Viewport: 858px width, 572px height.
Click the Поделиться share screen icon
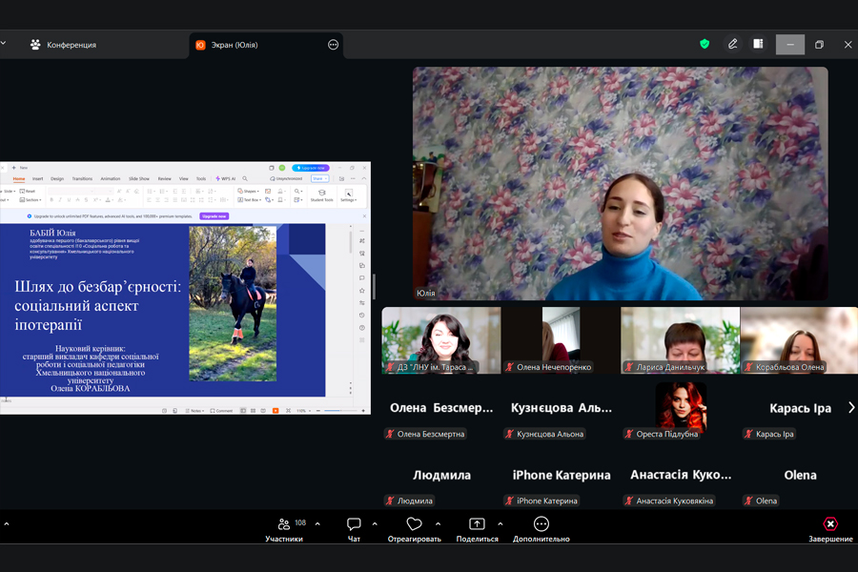pyautogui.click(x=478, y=523)
